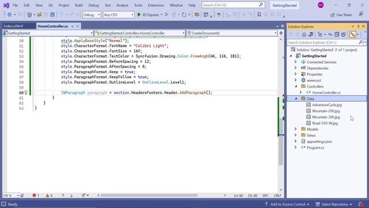This screenshot has height=208, width=369.
Task: Click the lightbulb quick actions icon
Action: (x=26, y=92)
